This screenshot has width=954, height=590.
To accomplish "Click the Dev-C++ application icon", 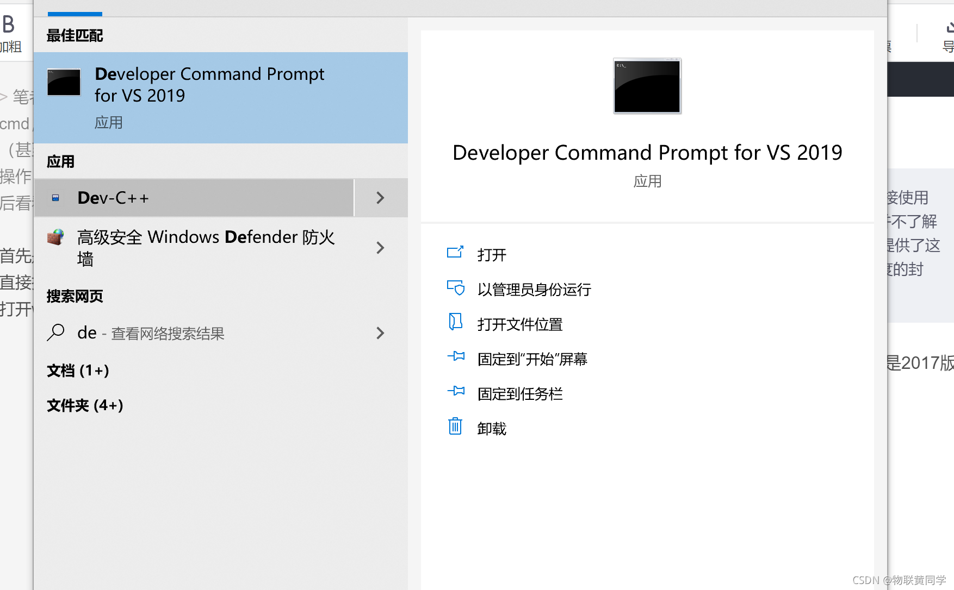I will pyautogui.click(x=55, y=198).
